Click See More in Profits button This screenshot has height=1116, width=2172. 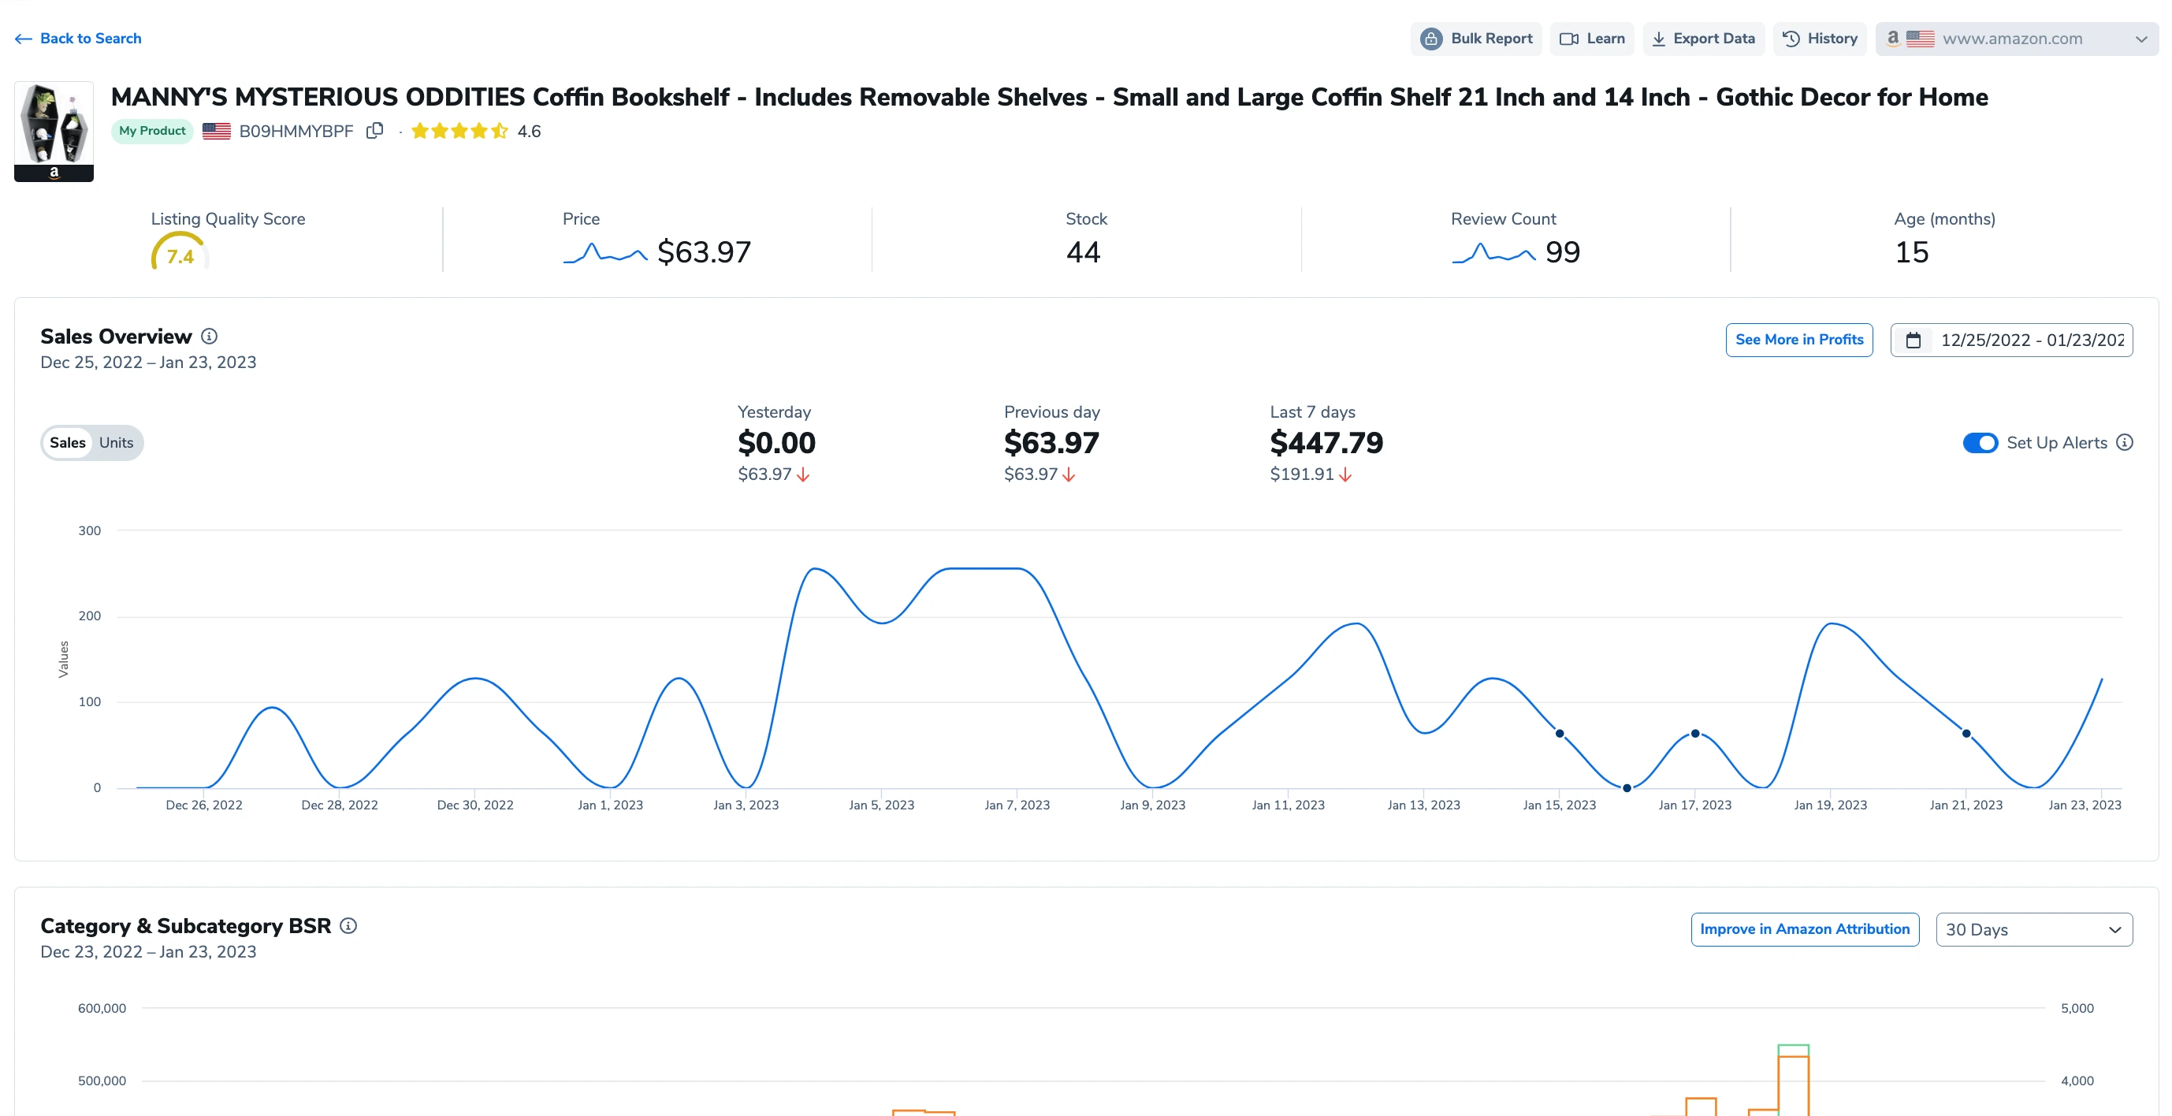click(x=1798, y=340)
